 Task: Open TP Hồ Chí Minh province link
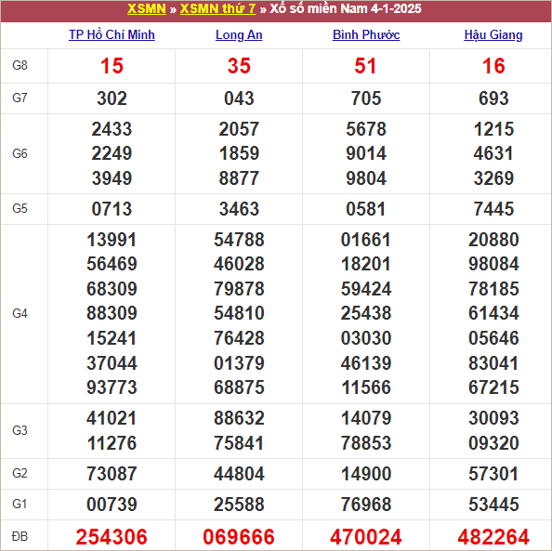112,35
